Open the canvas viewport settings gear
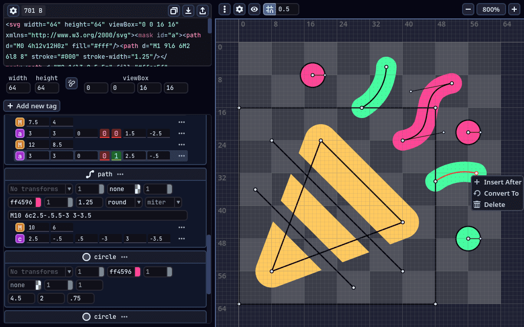Image resolution: width=524 pixels, height=327 pixels. click(239, 9)
